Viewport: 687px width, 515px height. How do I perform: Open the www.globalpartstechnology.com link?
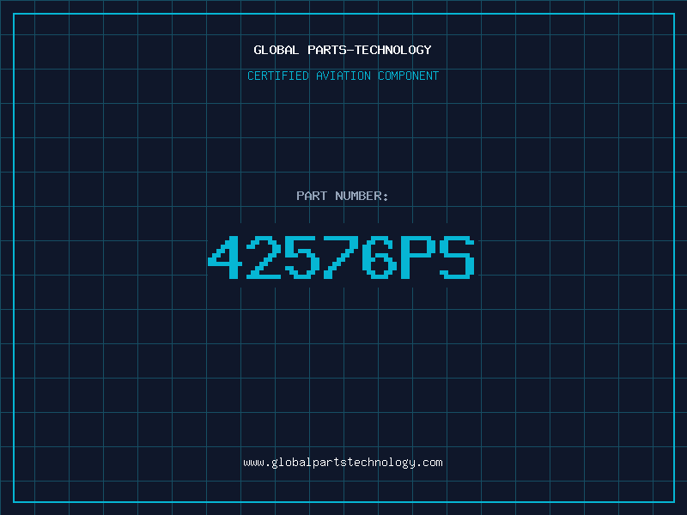click(343, 463)
